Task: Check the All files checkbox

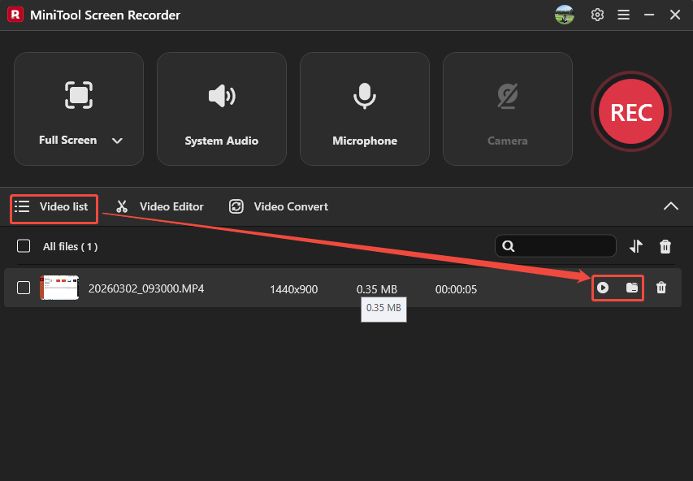Action: 24,246
